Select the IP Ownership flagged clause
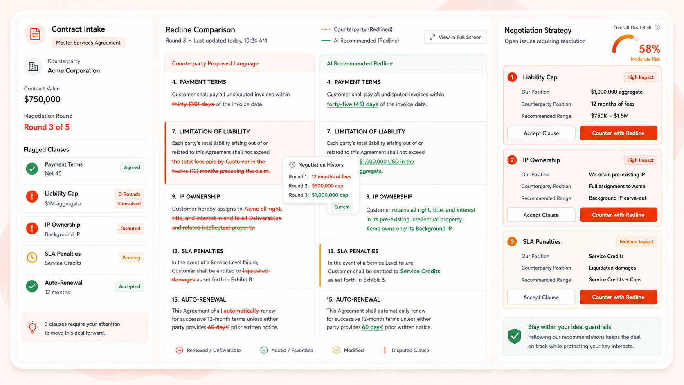The image size is (684, 385). coord(85,229)
